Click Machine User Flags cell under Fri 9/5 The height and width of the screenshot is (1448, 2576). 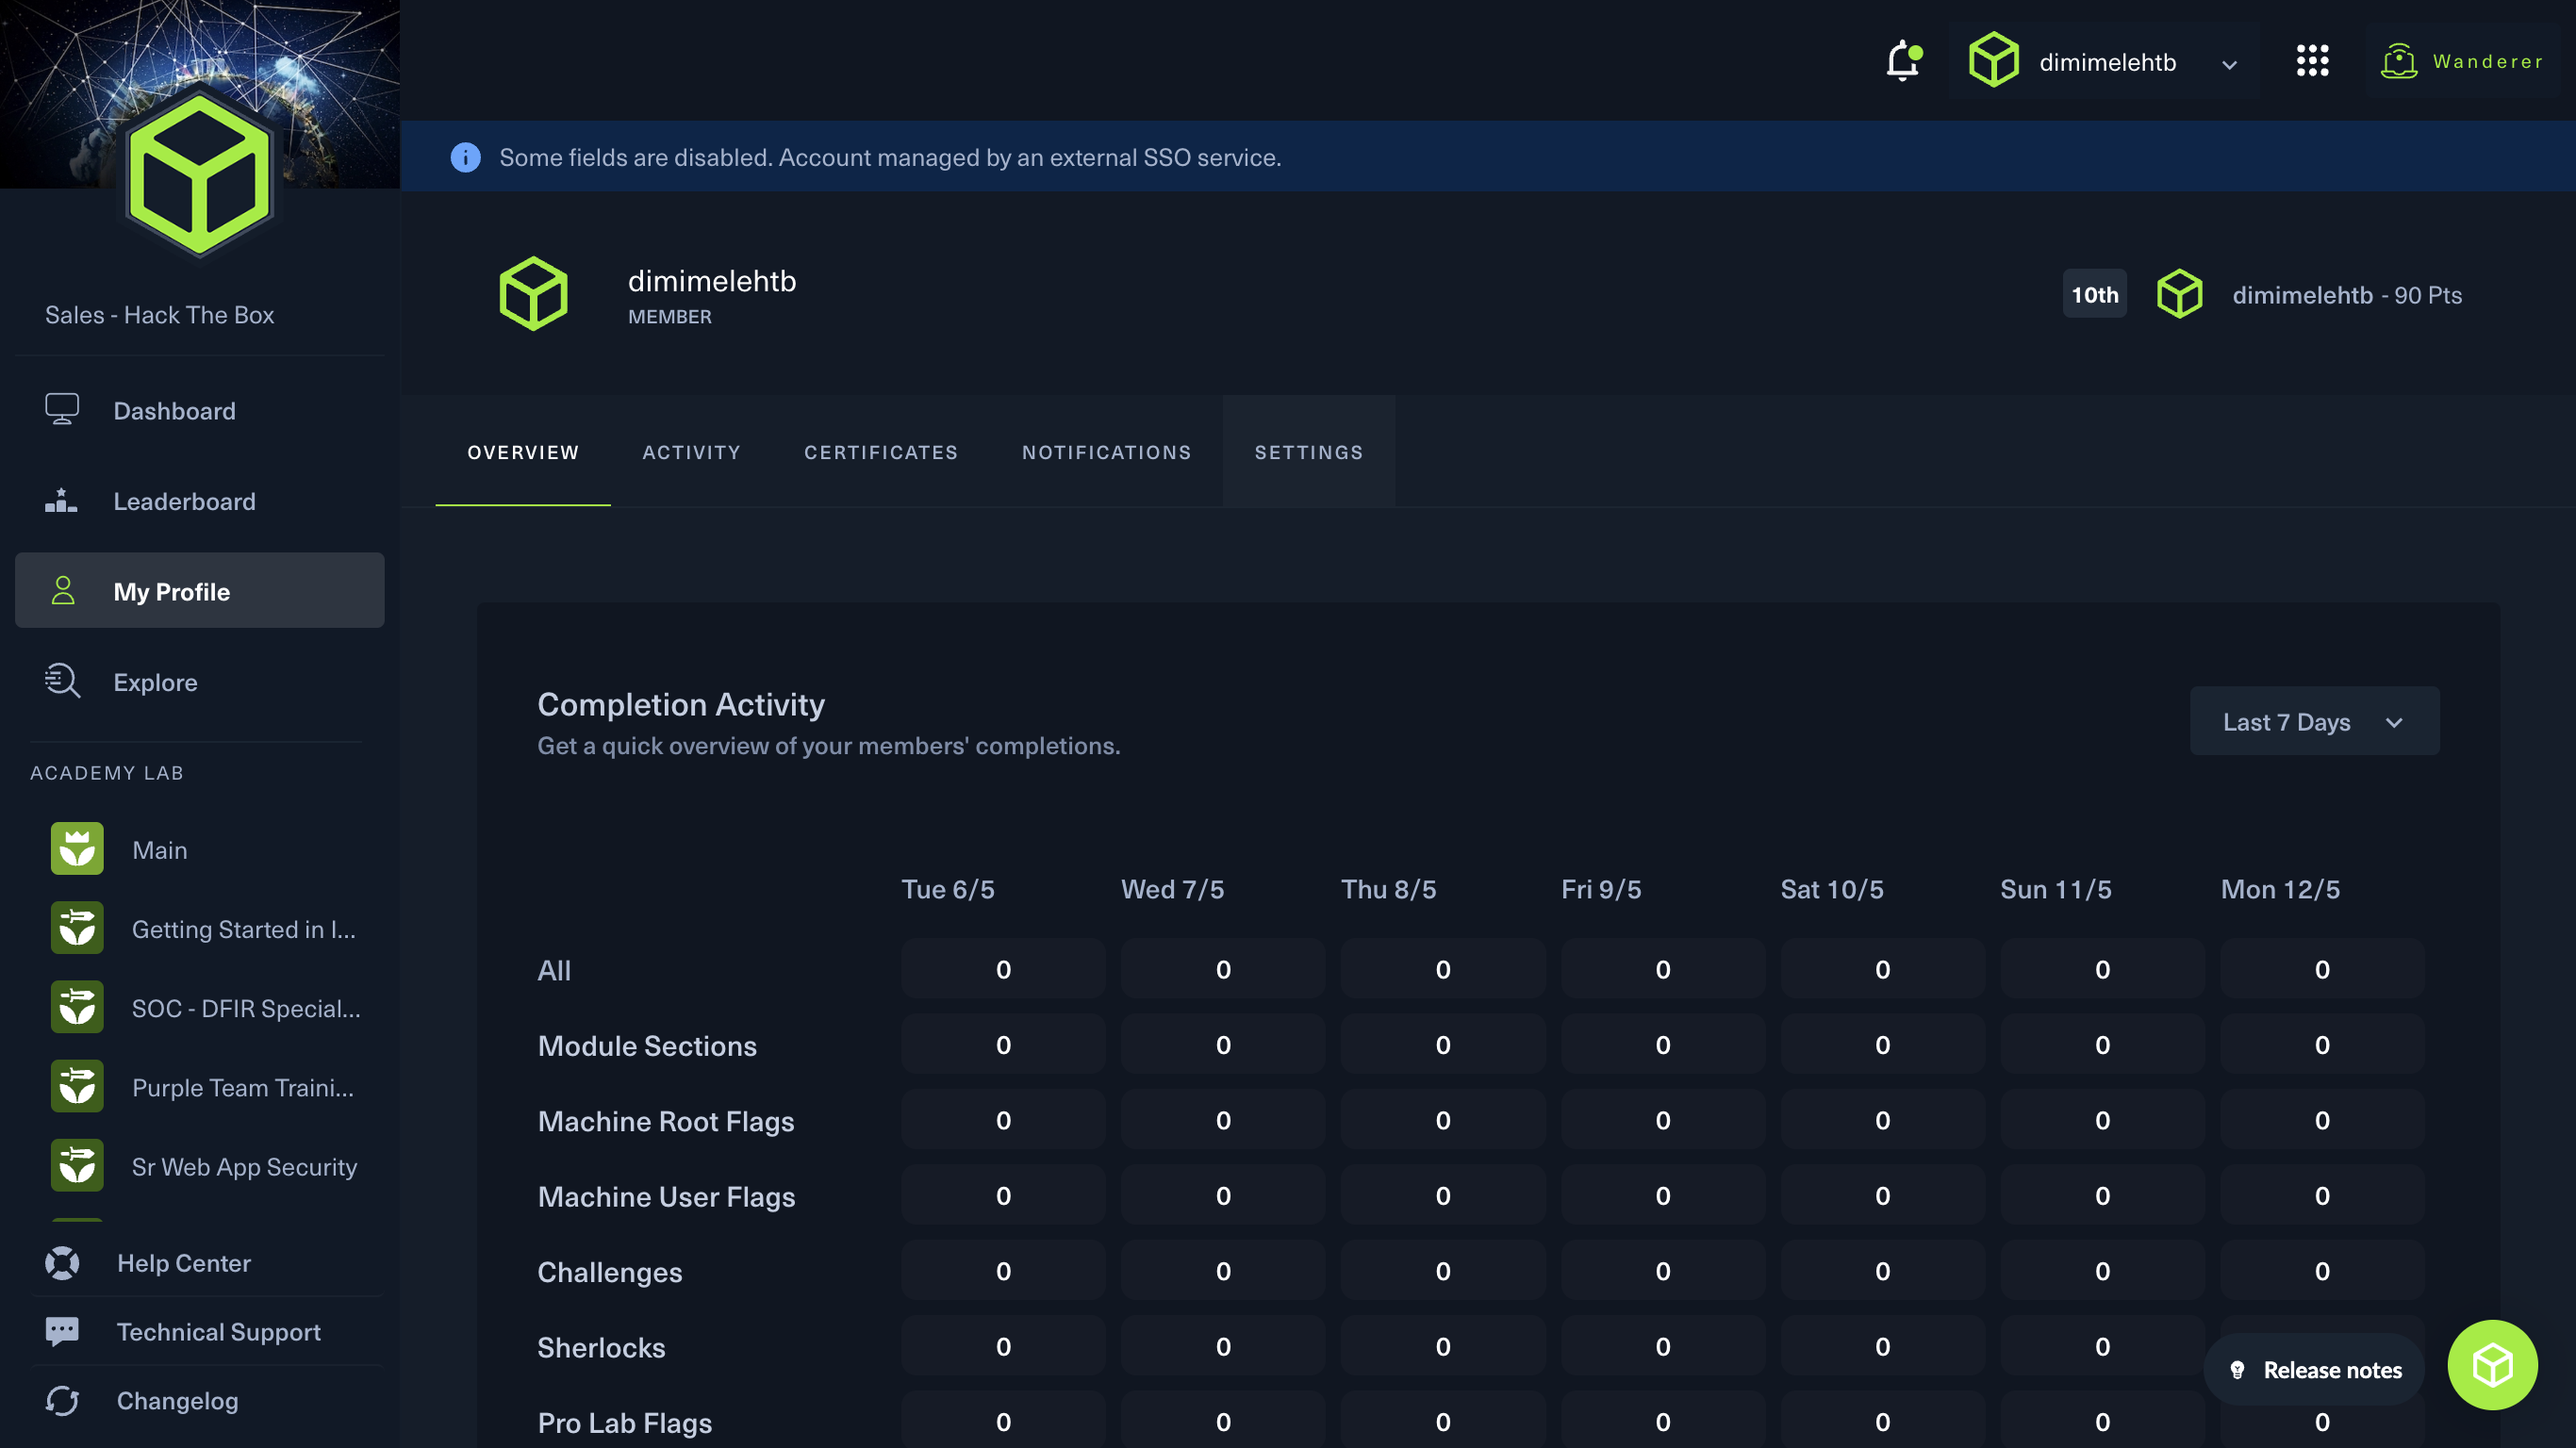(x=1662, y=1194)
